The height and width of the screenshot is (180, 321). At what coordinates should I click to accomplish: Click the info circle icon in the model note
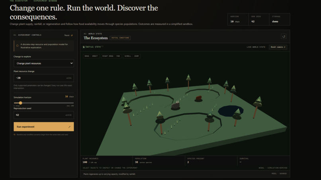click(x=17, y=46)
